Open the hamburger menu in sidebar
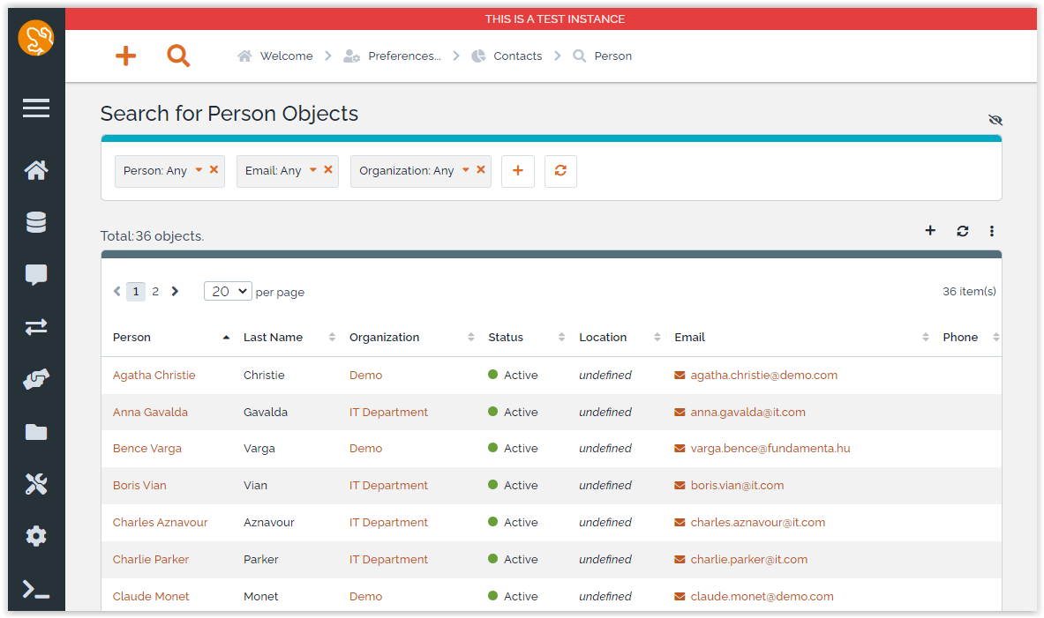This screenshot has width=1044, height=618. tap(36, 108)
